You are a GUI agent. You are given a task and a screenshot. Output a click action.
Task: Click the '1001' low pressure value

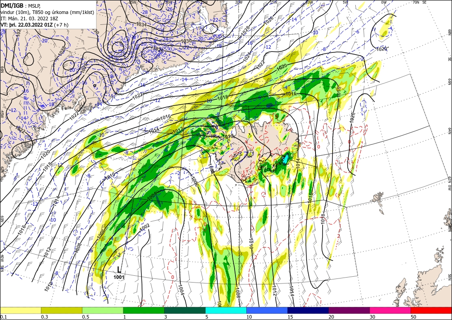(119, 277)
